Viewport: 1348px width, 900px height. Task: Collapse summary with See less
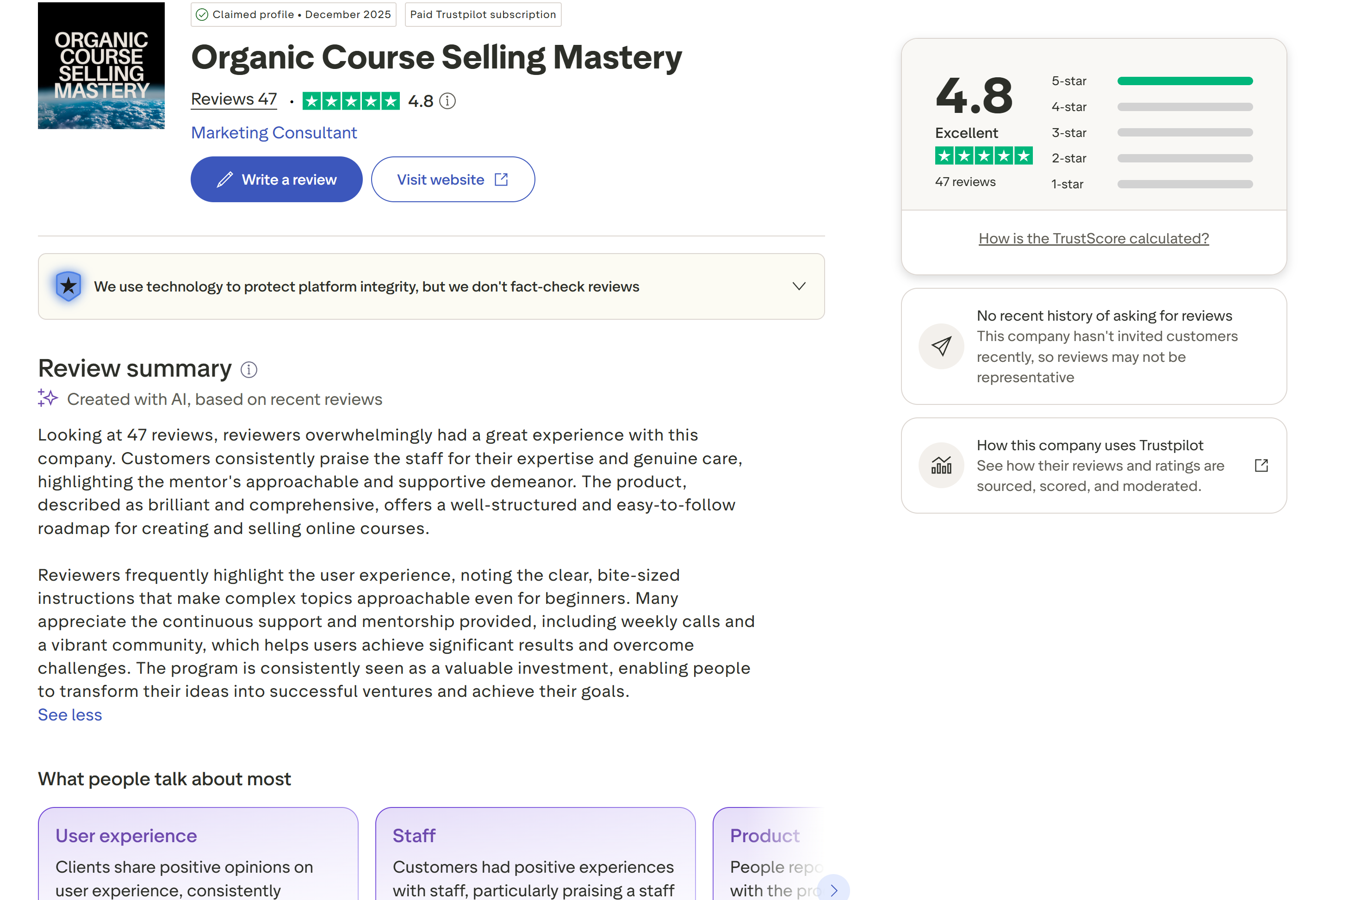[x=70, y=714]
